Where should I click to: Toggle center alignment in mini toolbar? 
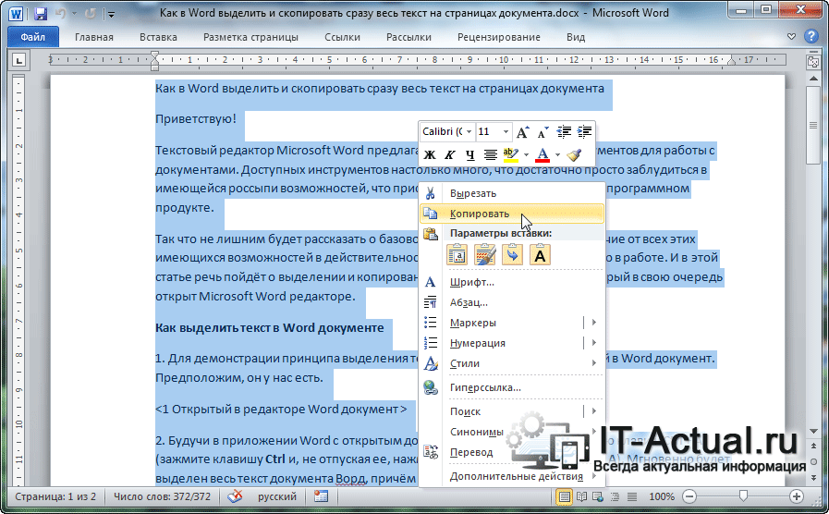click(491, 155)
